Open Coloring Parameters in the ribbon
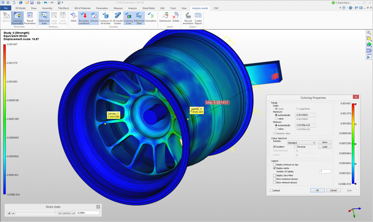The height and width of the screenshot is (222, 373). pyautogui.click(x=17, y=18)
